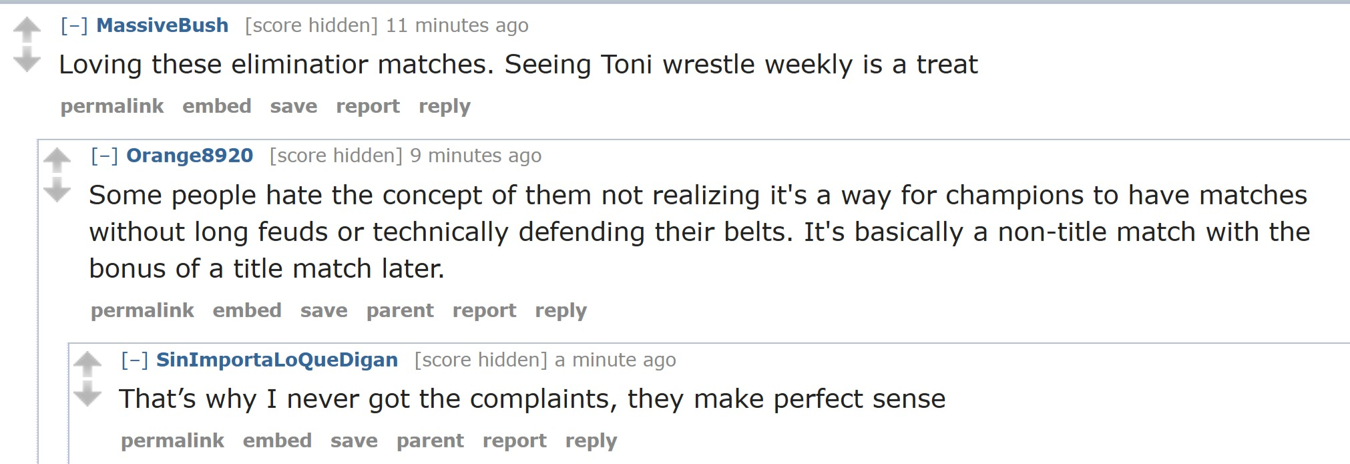
Task: Save SinImportaLoQueDigan's comment
Action: coord(354,441)
